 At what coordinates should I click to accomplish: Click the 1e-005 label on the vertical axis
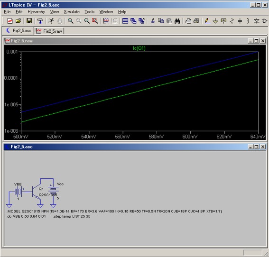click(x=11, y=105)
